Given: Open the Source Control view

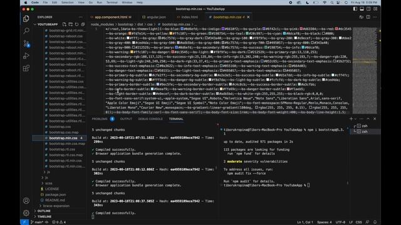Looking at the screenshot, I should click(26, 43).
